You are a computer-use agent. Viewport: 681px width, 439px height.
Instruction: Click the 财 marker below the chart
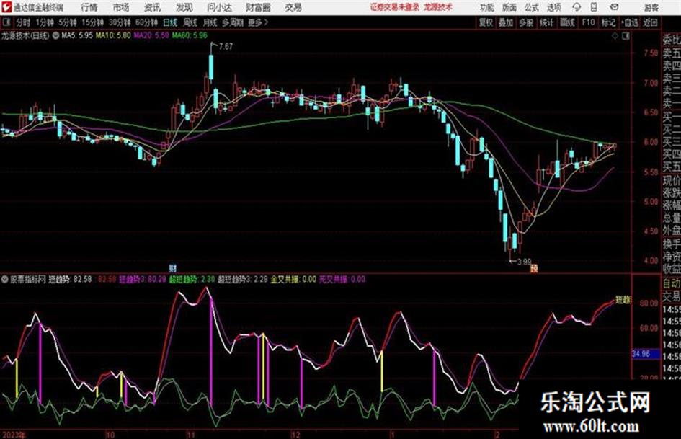coord(172,268)
